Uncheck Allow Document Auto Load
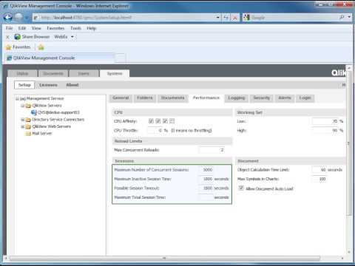 pyautogui.click(x=241, y=188)
